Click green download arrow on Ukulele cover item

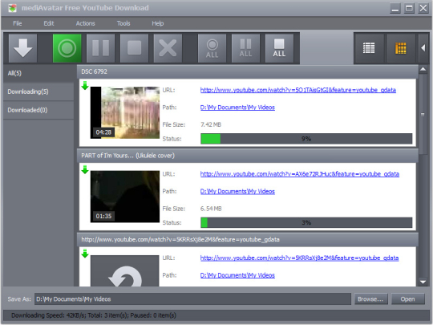click(x=85, y=169)
